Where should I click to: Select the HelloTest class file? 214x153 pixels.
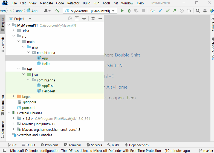coord(54,91)
